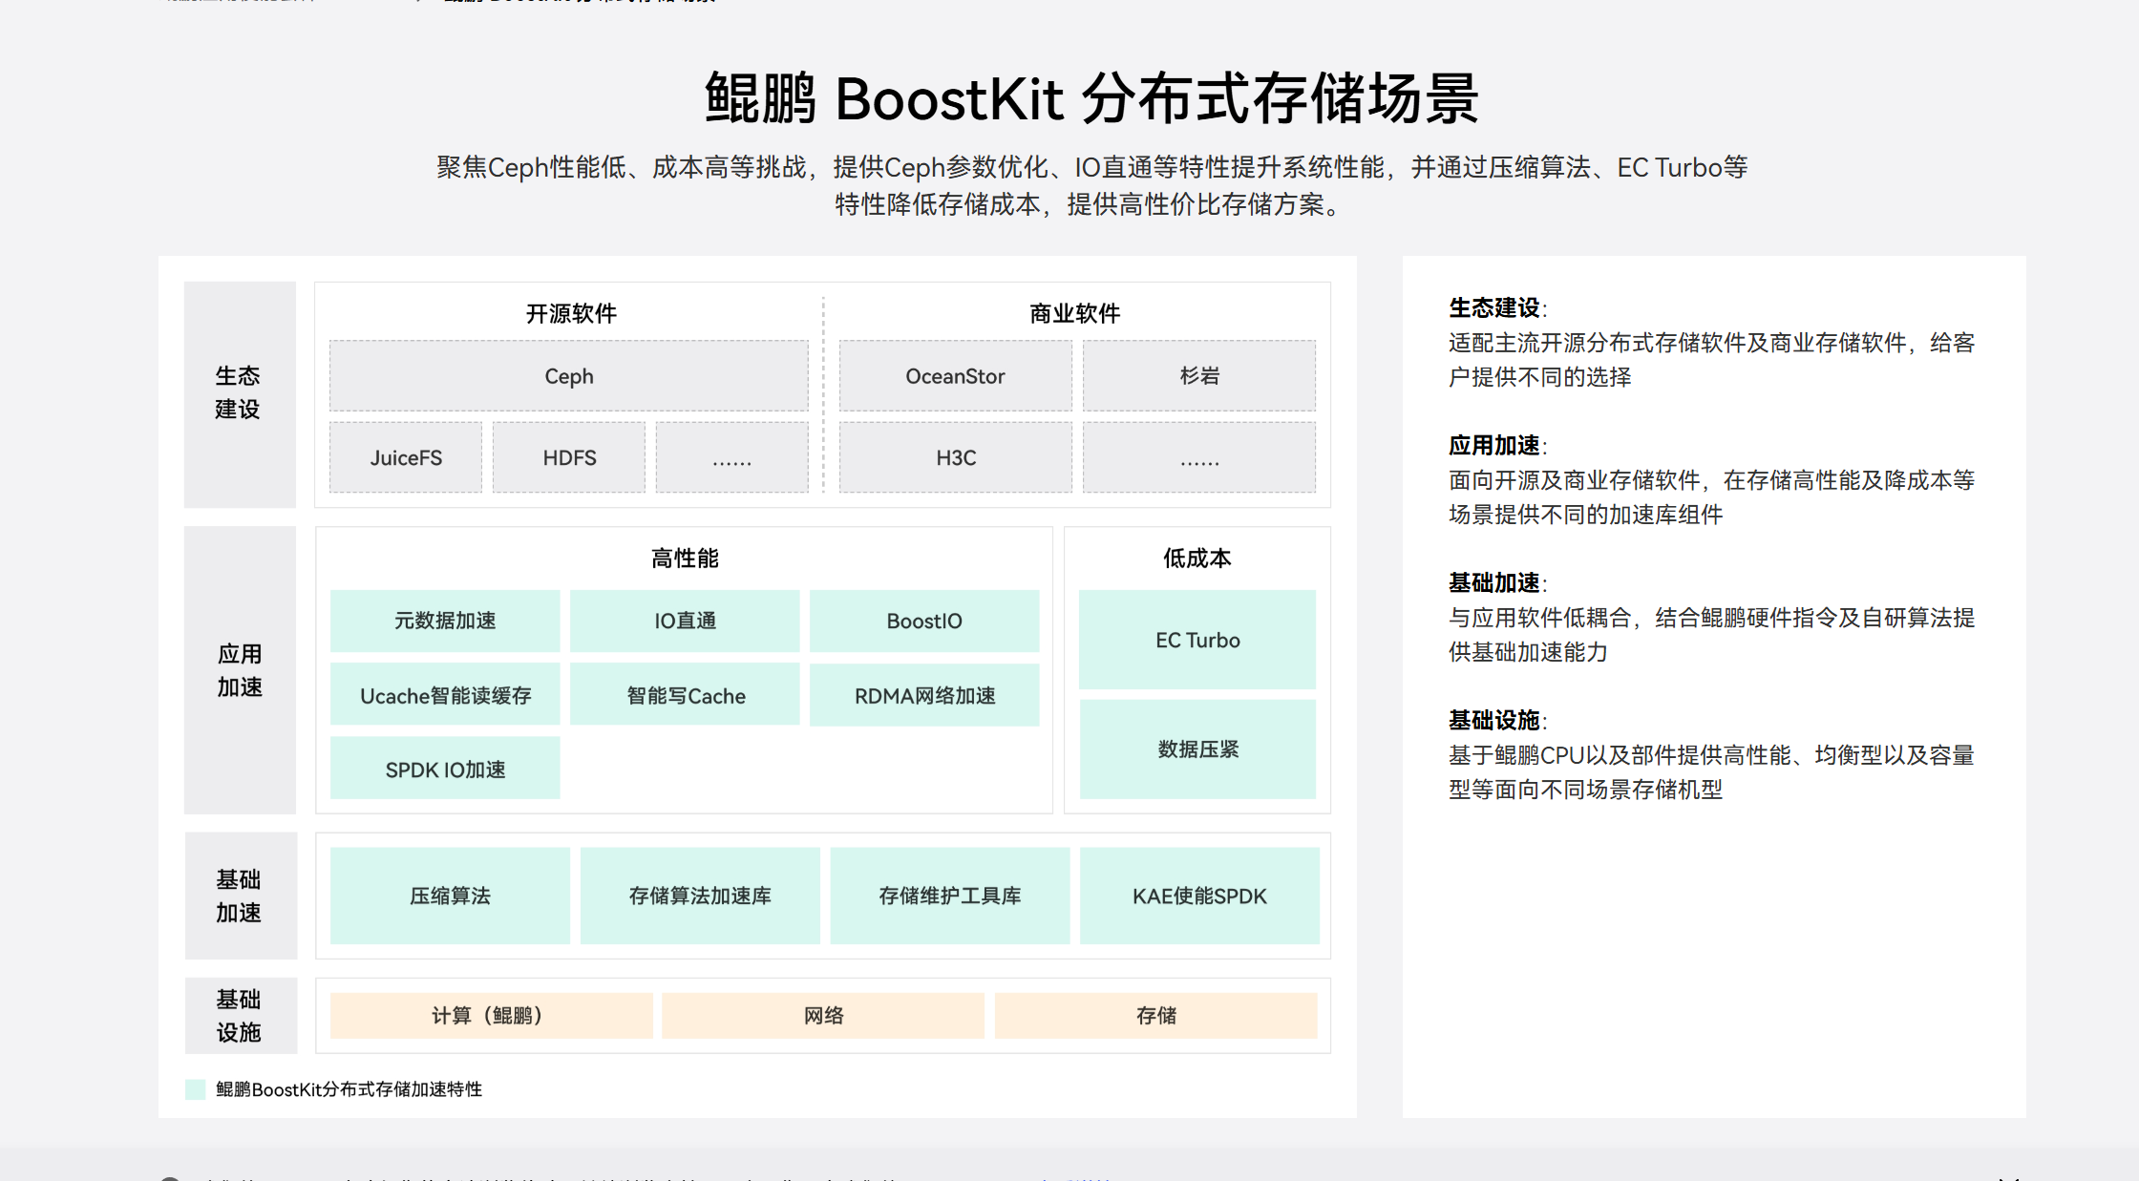Select the JuiceFS box
Viewport: 2139px width, 1181px height.
point(406,457)
